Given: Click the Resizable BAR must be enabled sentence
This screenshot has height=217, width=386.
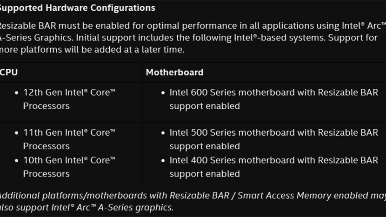Looking at the screenshot, I should point(140,25).
